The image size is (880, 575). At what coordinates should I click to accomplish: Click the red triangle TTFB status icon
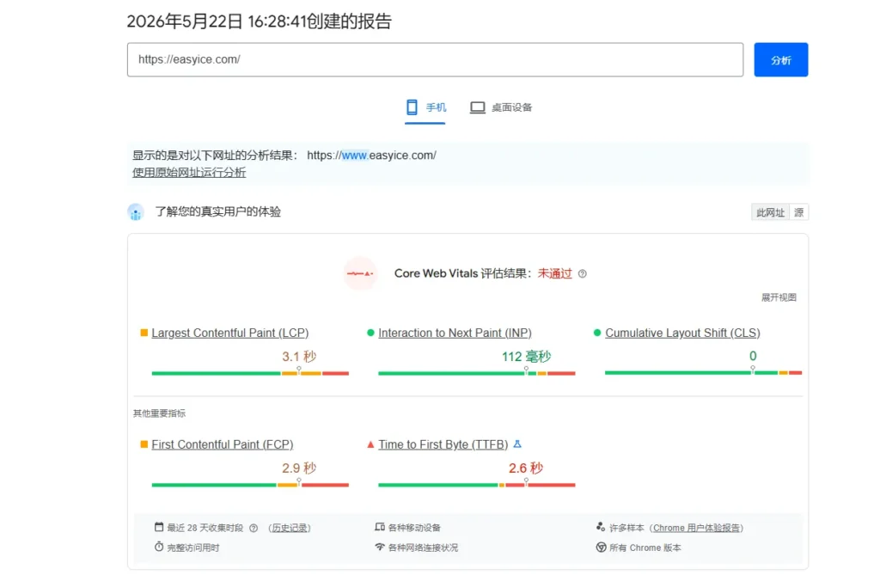[x=370, y=444]
